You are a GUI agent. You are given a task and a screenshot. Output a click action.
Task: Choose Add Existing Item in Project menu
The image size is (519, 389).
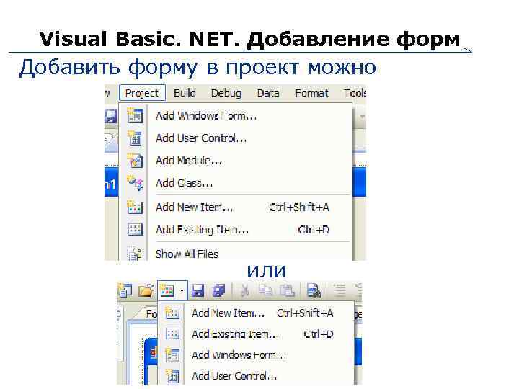(x=235, y=230)
